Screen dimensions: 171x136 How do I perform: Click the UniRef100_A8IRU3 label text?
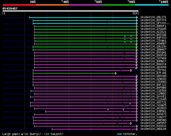click(153, 108)
